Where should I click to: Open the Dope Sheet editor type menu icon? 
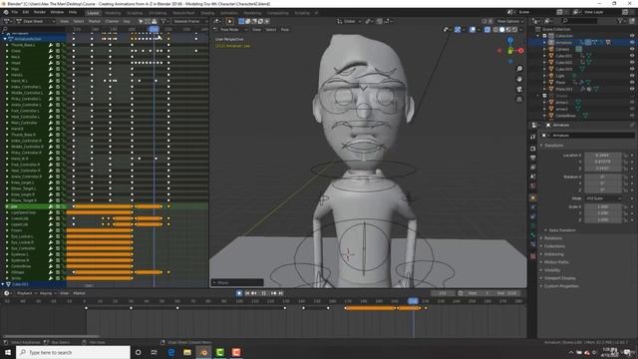click(7, 21)
